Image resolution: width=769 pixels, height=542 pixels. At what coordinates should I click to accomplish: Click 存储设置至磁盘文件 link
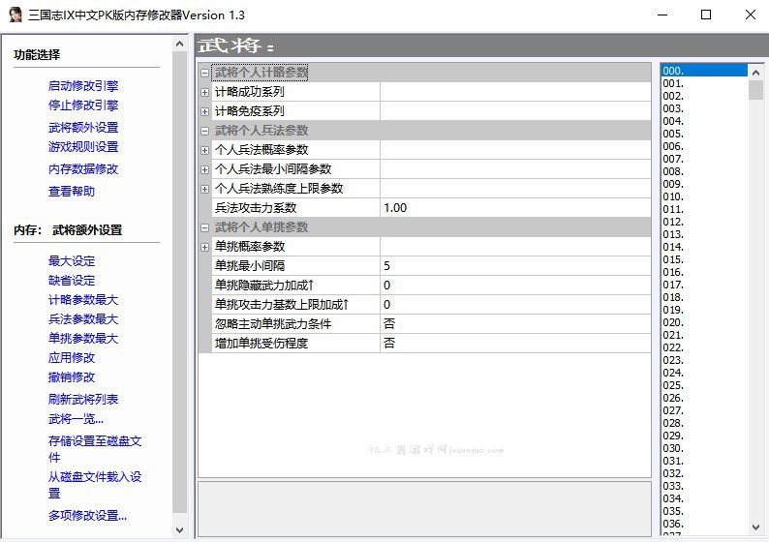95,449
